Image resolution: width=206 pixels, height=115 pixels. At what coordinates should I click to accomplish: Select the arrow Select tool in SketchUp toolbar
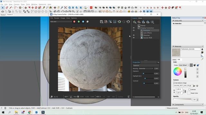point(3,8)
